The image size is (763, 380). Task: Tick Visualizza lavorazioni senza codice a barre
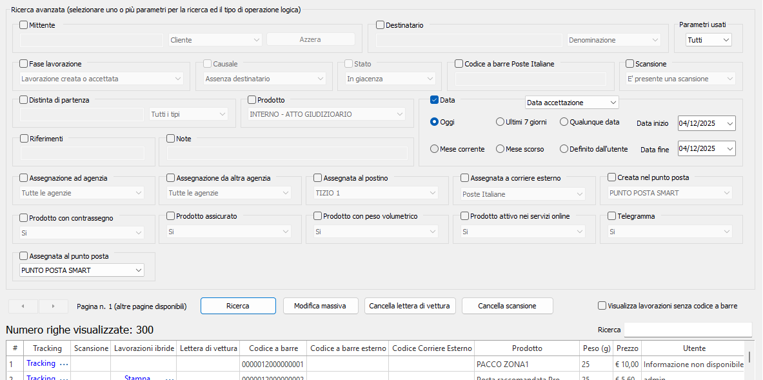(x=602, y=306)
